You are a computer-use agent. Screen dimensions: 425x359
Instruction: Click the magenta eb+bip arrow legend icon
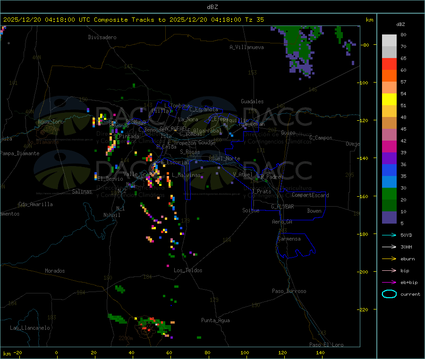(x=389, y=283)
